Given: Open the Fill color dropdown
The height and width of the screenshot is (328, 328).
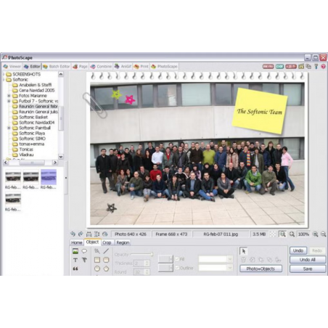Looking at the screenshot, I should (216, 259).
